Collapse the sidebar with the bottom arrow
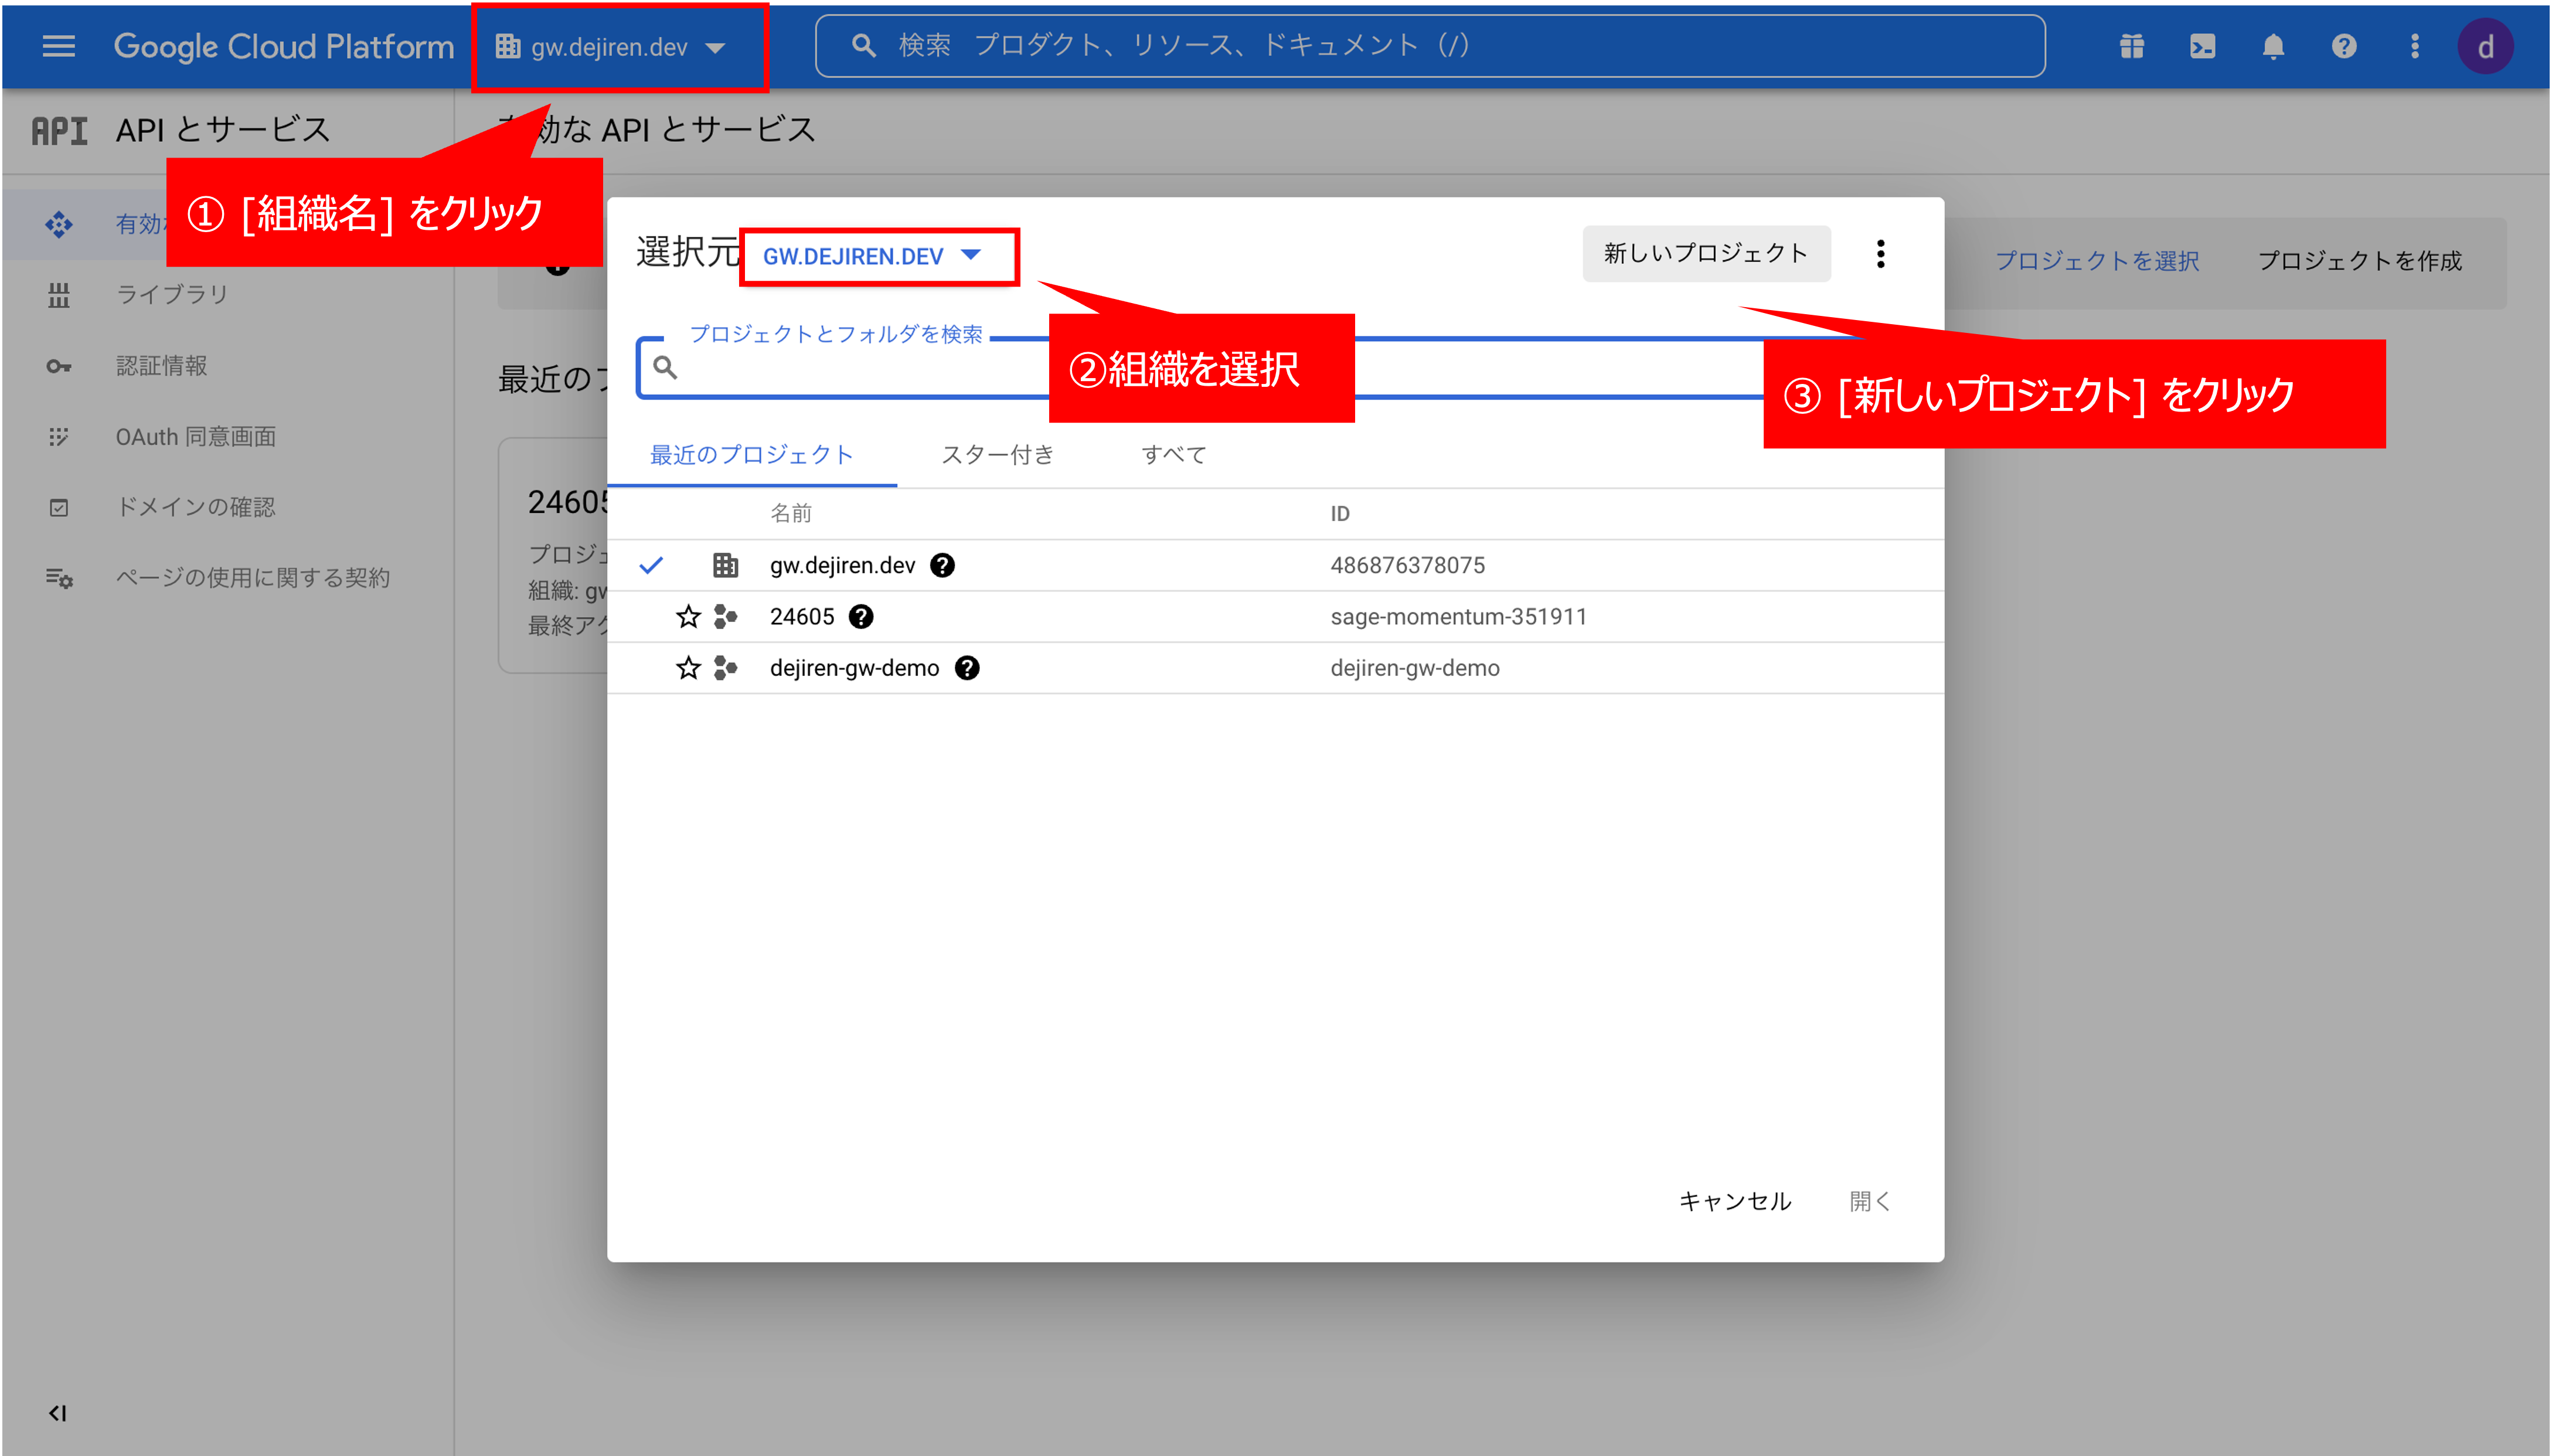 click(58, 1413)
